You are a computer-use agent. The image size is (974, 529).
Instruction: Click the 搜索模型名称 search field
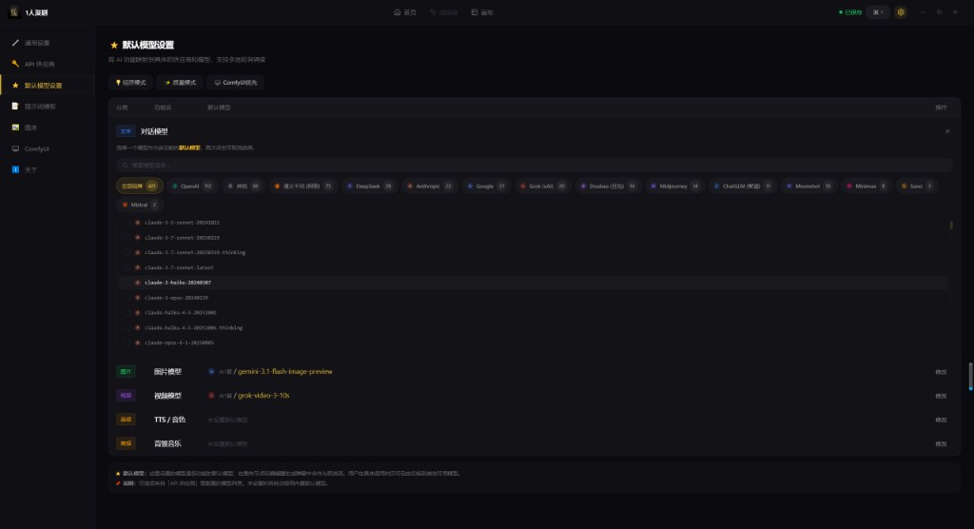tap(533, 166)
